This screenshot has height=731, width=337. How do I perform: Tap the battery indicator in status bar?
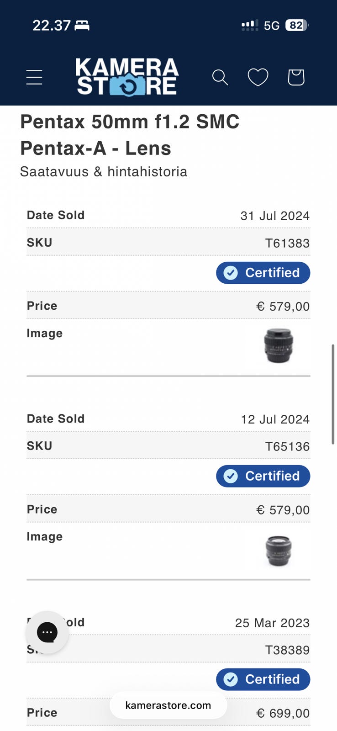coord(296,25)
